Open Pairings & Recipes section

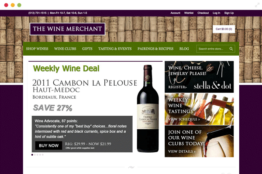(x=155, y=49)
